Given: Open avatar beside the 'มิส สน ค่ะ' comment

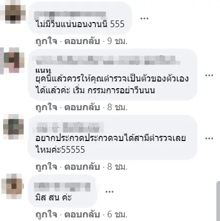Looking at the screenshot, I should [x=12, y=186].
